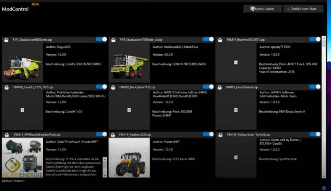Disable the F19_ClaasLexion700Serie_v4.zip mod toggle

(208, 39)
